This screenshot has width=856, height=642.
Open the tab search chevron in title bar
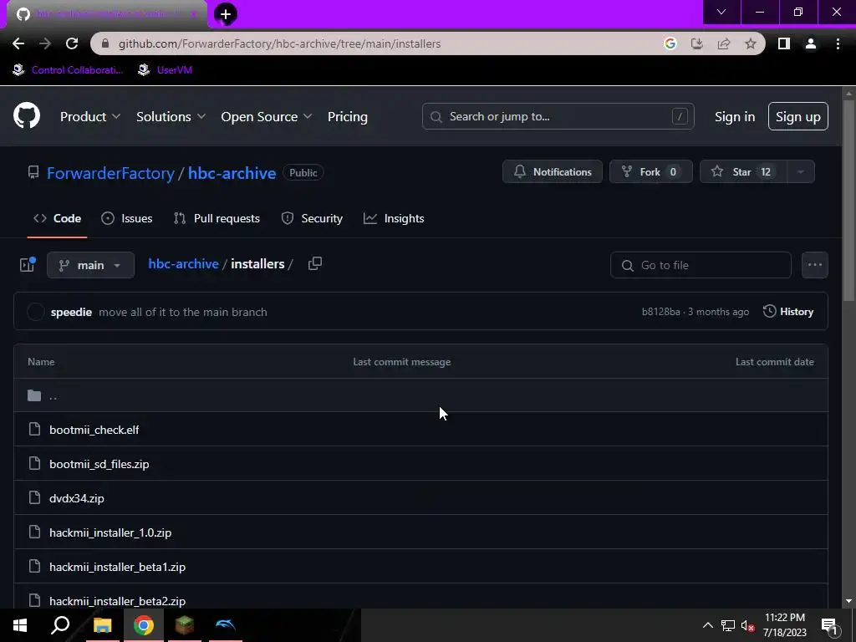(721, 12)
